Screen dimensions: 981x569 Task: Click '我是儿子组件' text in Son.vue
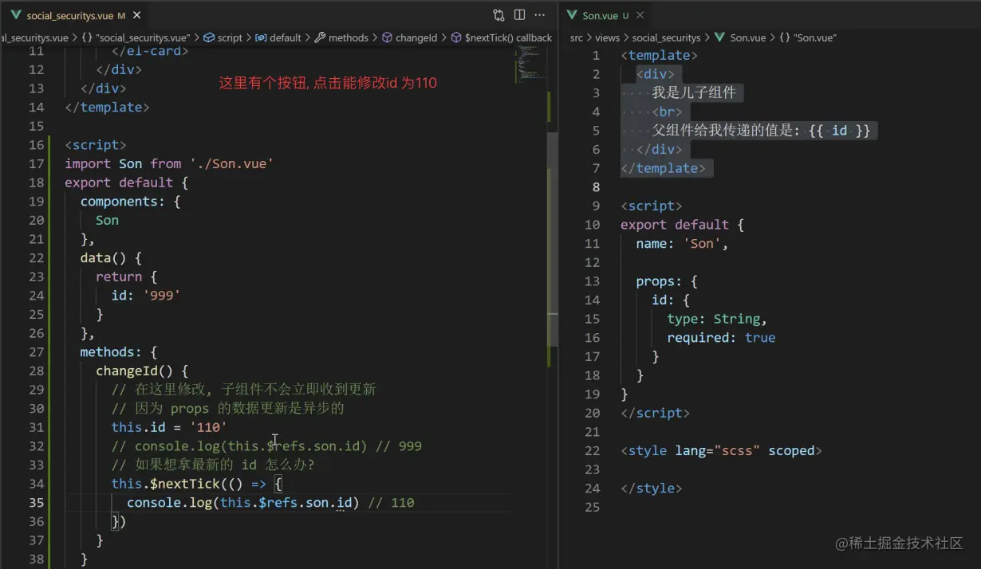[694, 93]
